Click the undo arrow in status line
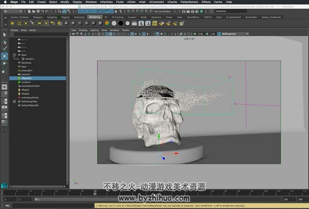Viewport: 309px width, 209px height. [43, 11]
